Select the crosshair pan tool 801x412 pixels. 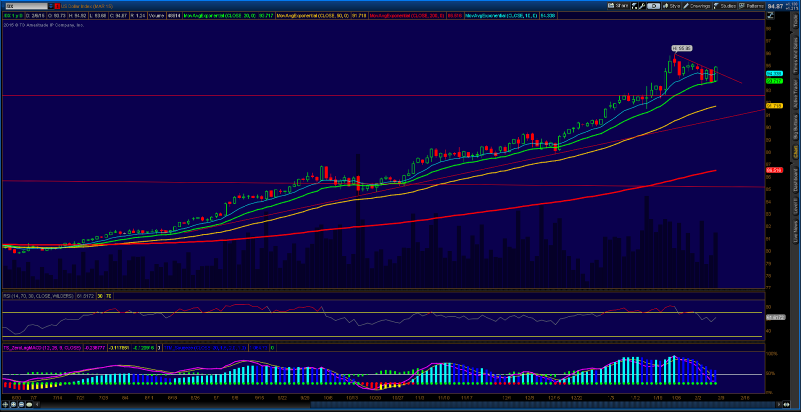point(6,404)
